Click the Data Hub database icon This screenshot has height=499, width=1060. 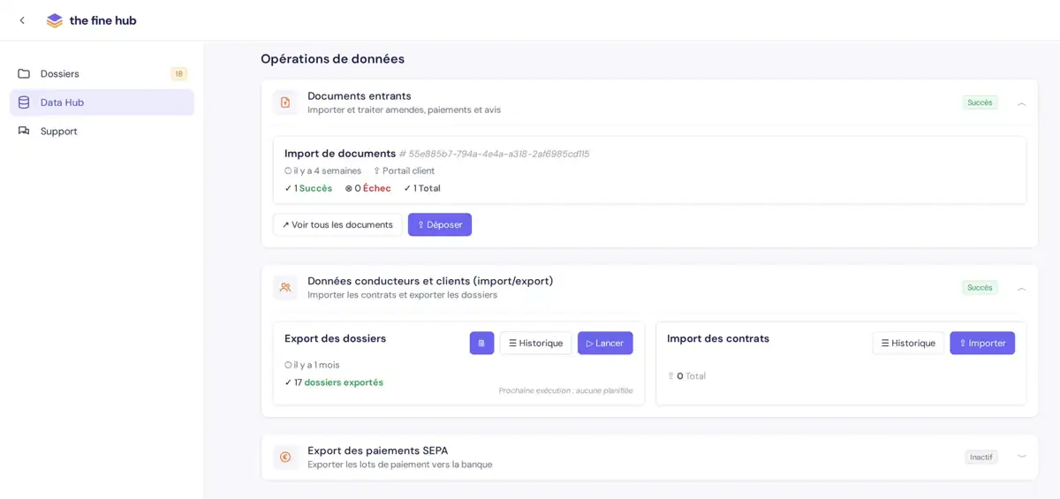[24, 102]
